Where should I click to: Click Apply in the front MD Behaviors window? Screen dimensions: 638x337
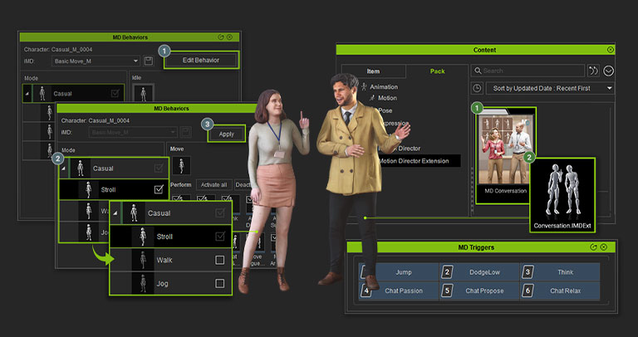(227, 134)
